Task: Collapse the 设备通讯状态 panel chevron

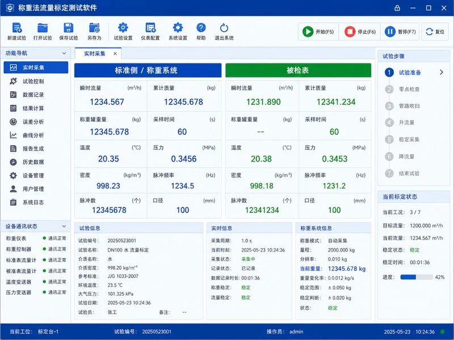Action: (x=64, y=226)
